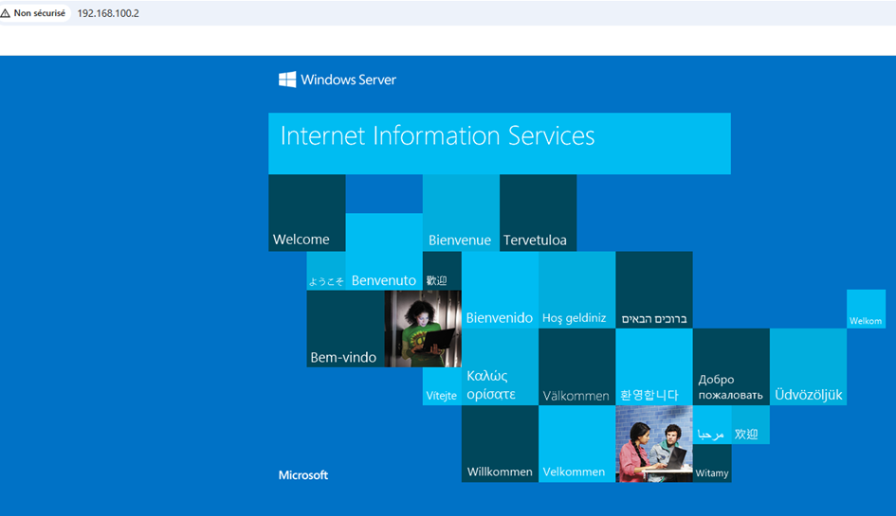Image resolution: width=896 pixels, height=516 pixels.
Task: Click the 'Willkommen' tile
Action: [500, 444]
